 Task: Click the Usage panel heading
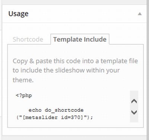18,14
